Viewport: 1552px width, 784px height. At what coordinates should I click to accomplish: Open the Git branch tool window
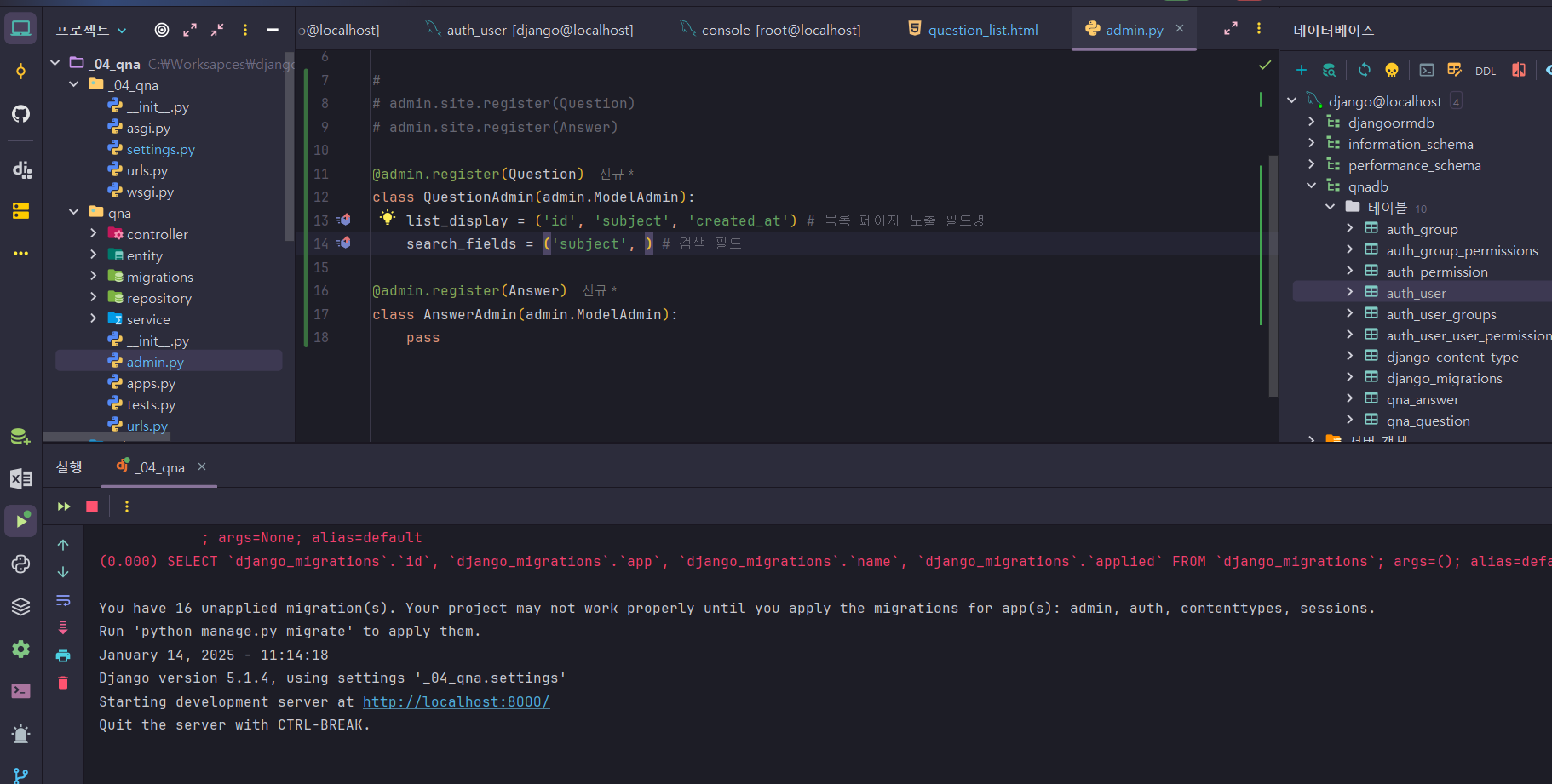[21, 775]
